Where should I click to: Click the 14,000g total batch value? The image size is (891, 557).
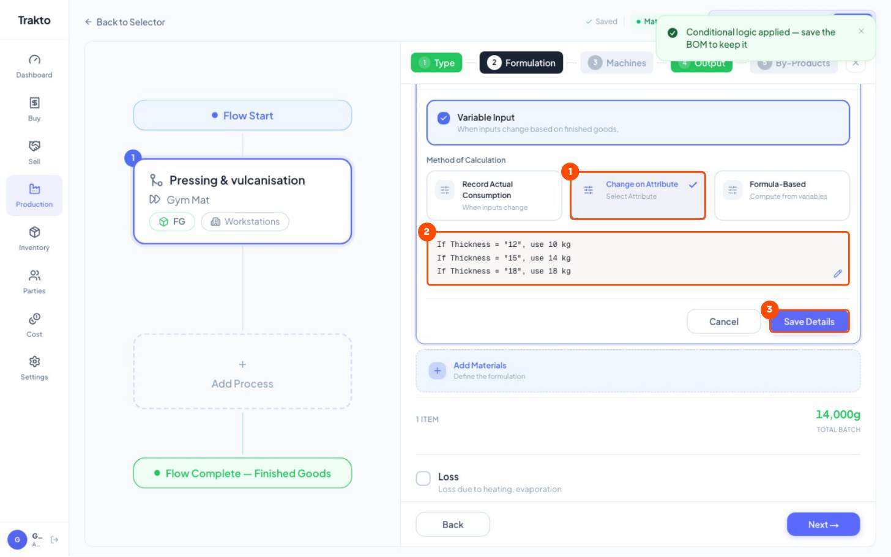click(x=838, y=415)
